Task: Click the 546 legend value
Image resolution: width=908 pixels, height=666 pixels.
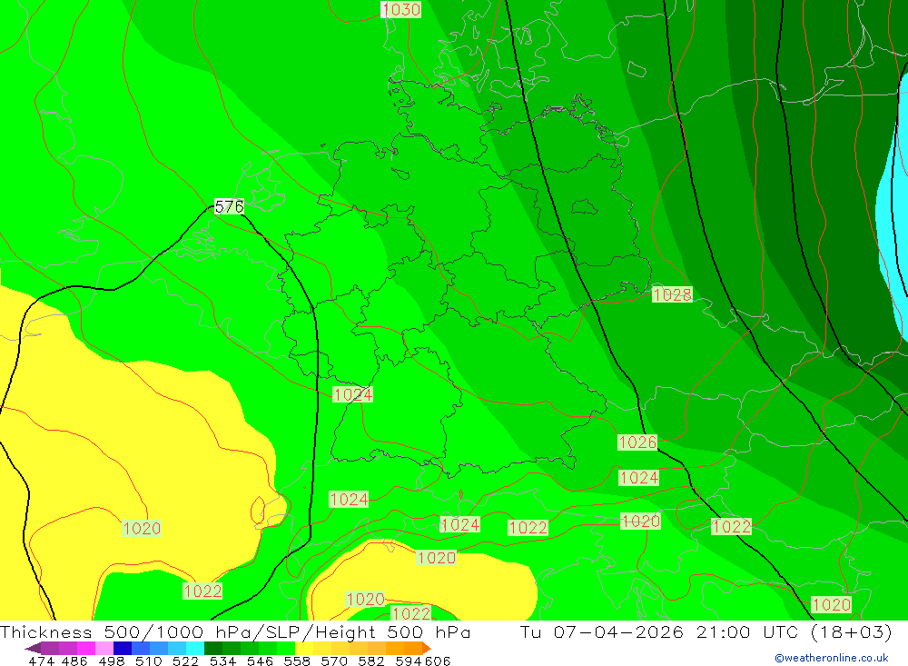Action: (260, 661)
